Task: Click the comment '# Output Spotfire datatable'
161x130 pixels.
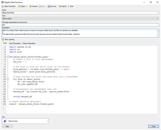Action: click(25, 101)
